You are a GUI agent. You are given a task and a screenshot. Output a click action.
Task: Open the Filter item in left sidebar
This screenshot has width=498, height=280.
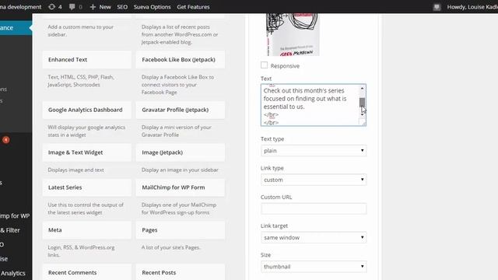[10, 230]
